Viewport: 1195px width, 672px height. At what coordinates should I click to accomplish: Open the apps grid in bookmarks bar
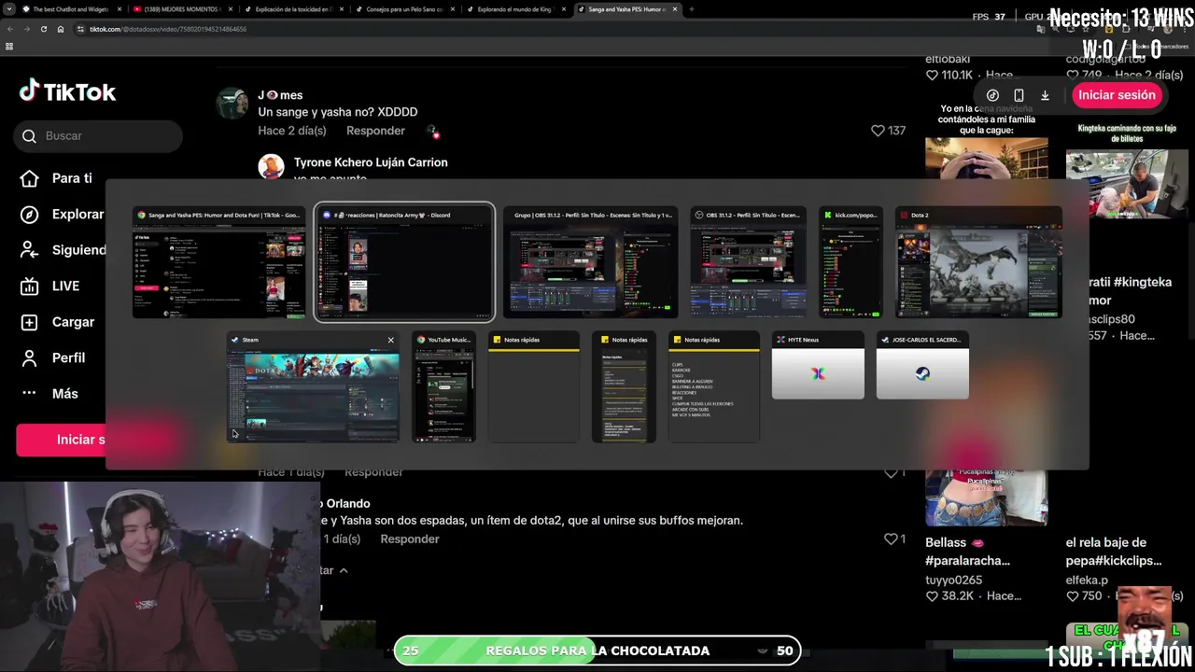pos(9,46)
